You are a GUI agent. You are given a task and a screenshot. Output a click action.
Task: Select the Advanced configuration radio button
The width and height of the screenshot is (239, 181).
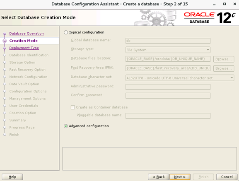point(66,126)
